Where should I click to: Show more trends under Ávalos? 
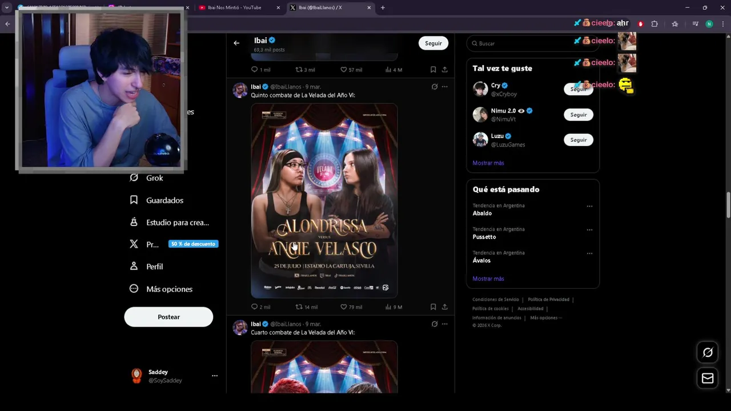(488, 279)
